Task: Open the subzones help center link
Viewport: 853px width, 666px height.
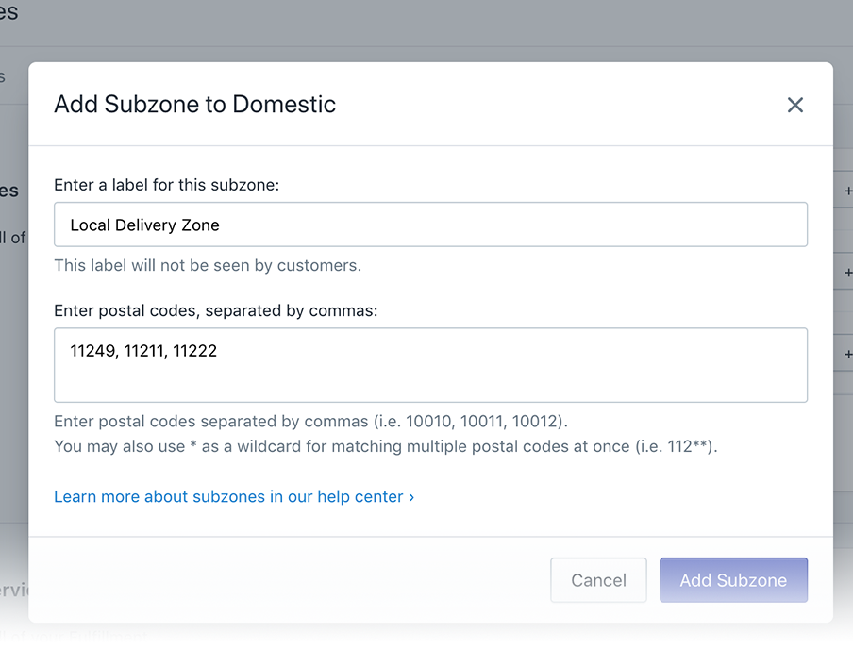Action: pos(228,496)
